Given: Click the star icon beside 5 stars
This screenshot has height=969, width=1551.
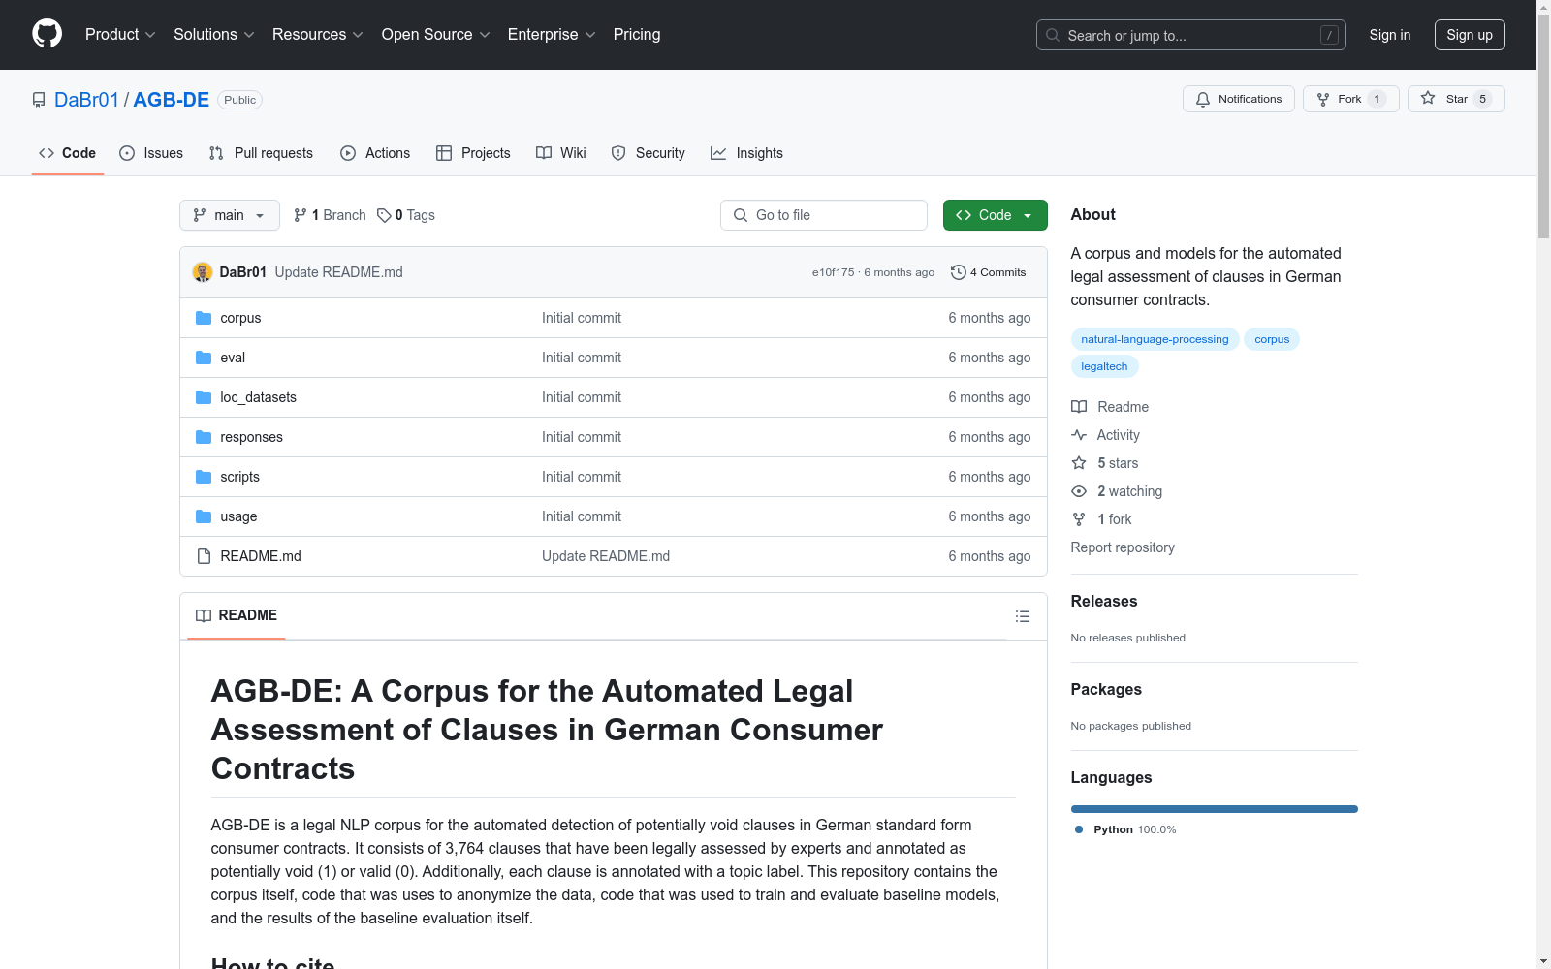Looking at the screenshot, I should (1079, 463).
